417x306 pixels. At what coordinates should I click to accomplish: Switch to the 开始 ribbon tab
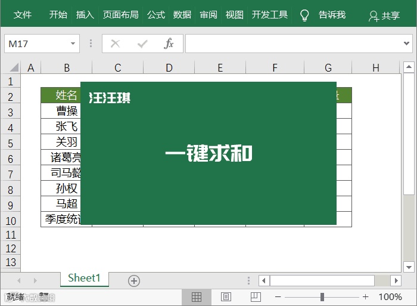coord(58,15)
